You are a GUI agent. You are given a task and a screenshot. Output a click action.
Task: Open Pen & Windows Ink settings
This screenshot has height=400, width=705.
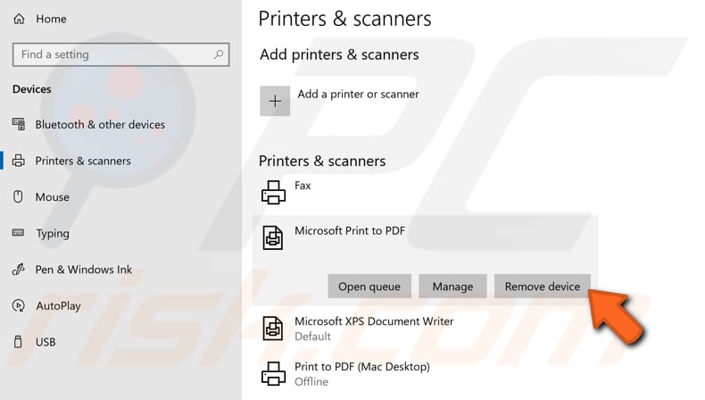tap(84, 270)
